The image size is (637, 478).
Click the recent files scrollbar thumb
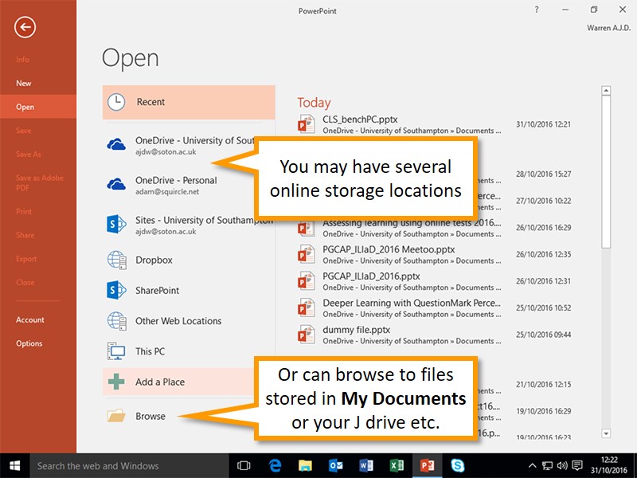(606, 171)
